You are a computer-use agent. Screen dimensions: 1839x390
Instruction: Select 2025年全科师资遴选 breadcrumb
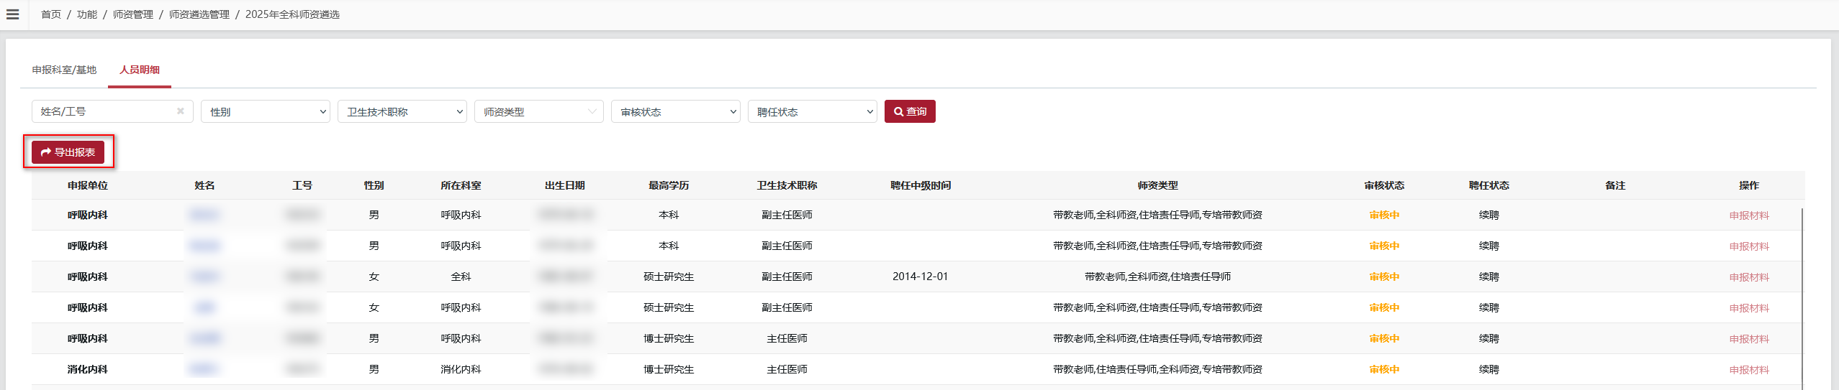(292, 14)
